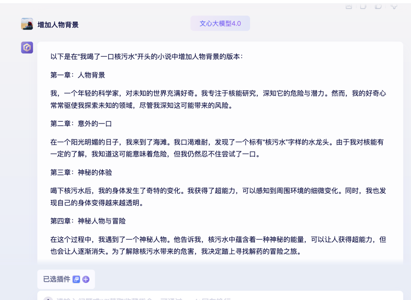Click paragraph beginning 喝下核污水后
The height and width of the screenshot is (300, 411).
click(218, 197)
